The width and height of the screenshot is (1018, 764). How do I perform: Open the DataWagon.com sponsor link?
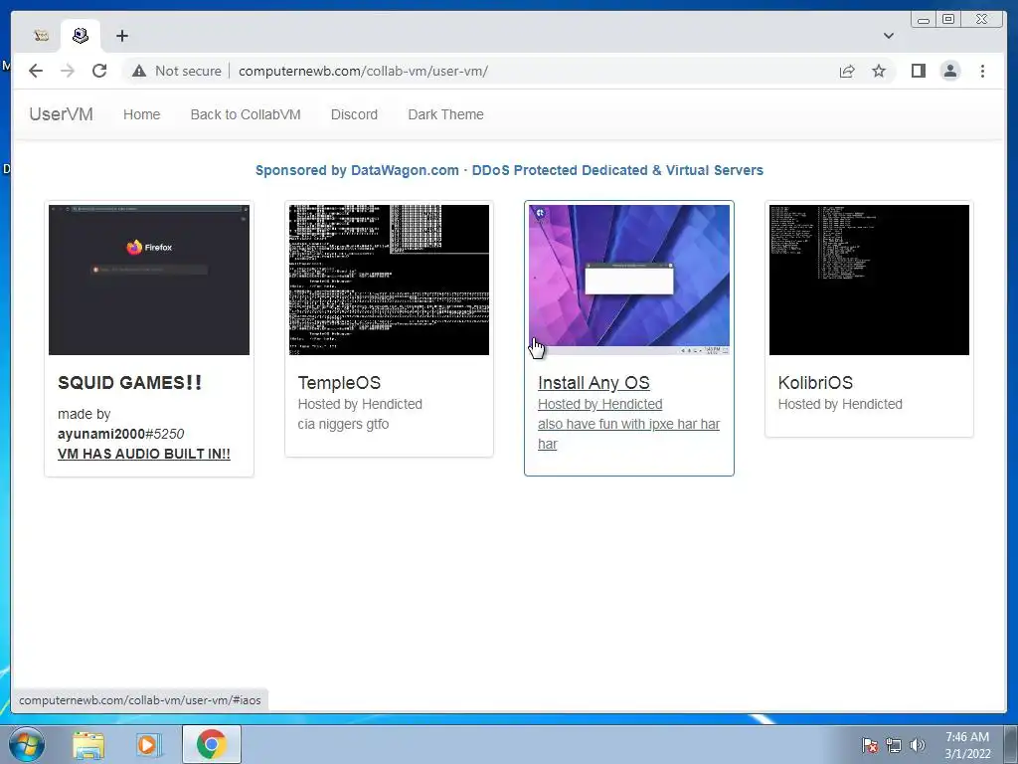[509, 170]
